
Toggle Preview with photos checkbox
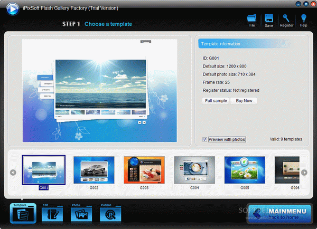click(204, 139)
